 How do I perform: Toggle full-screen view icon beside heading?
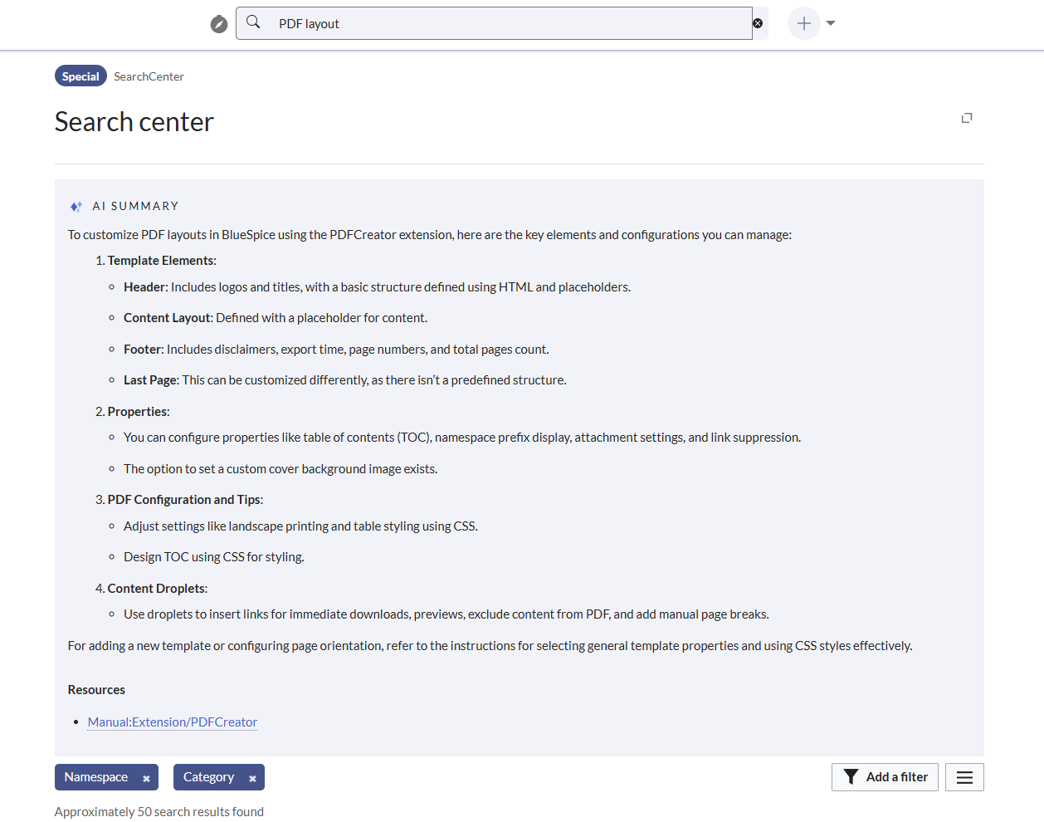click(967, 118)
